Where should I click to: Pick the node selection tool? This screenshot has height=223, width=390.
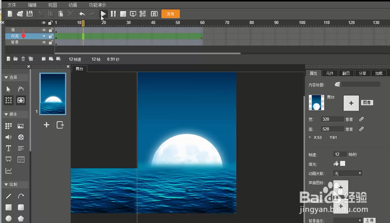21,89
